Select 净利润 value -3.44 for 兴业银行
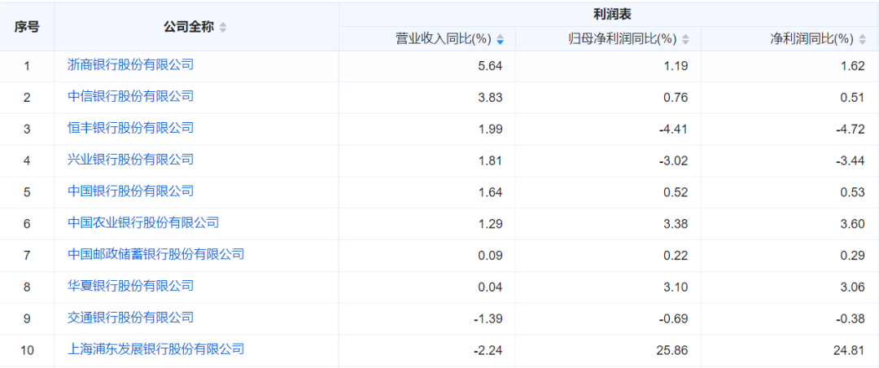The width and height of the screenshot is (879, 368). click(851, 160)
